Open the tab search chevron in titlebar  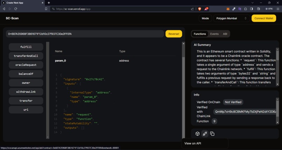(253, 3)
